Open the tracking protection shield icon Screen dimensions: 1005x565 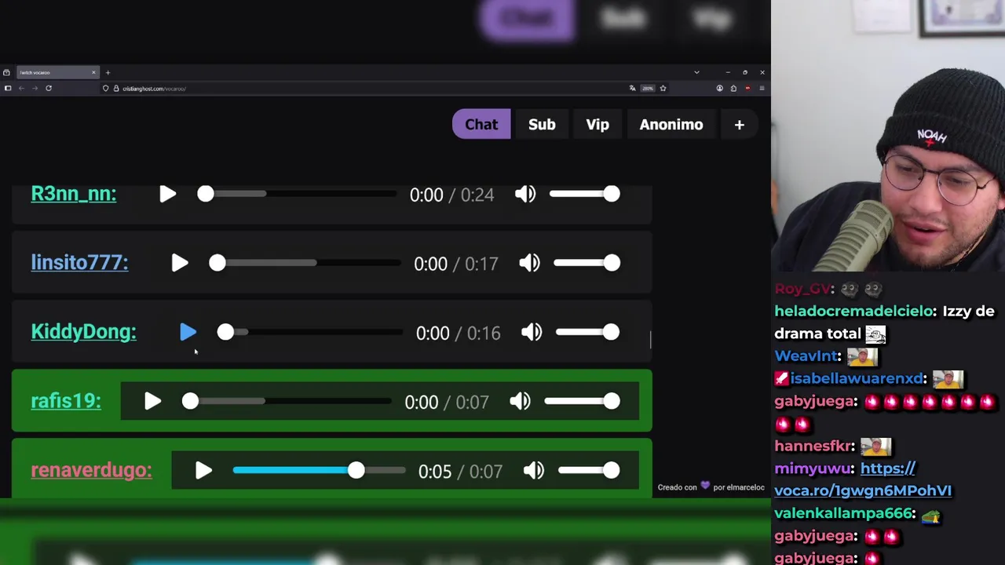click(106, 89)
